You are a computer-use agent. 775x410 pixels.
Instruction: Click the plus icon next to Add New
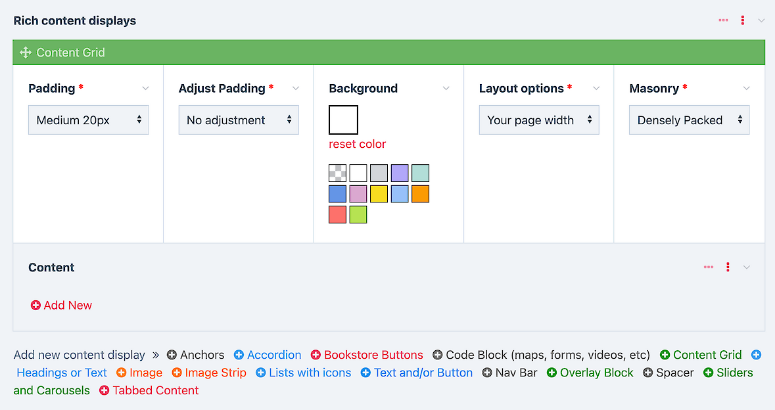(36, 306)
